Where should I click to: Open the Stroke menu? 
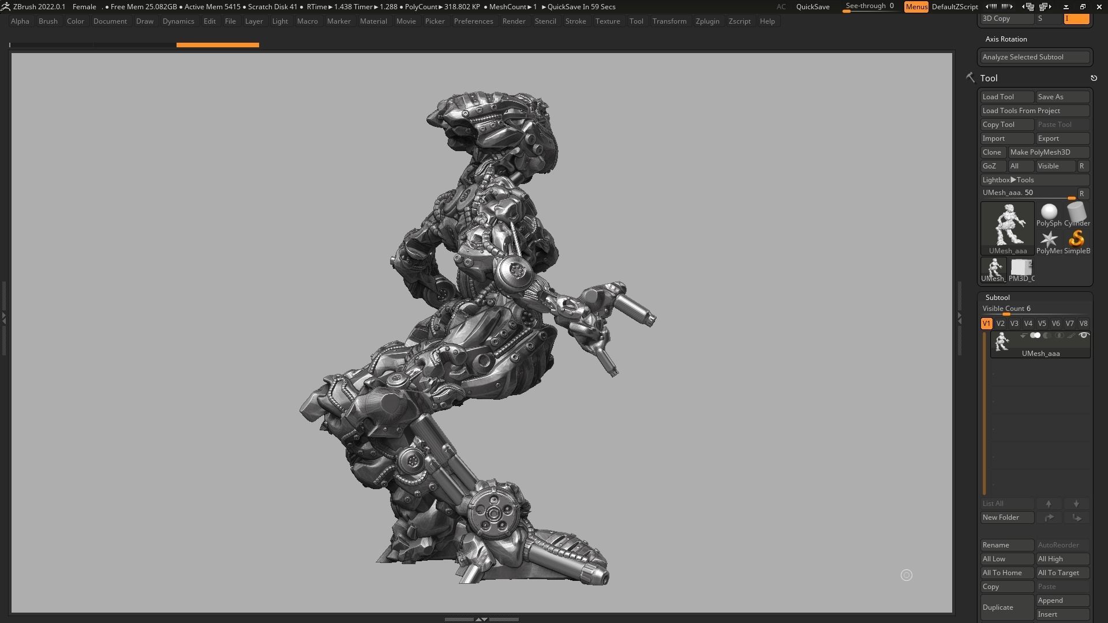575,21
